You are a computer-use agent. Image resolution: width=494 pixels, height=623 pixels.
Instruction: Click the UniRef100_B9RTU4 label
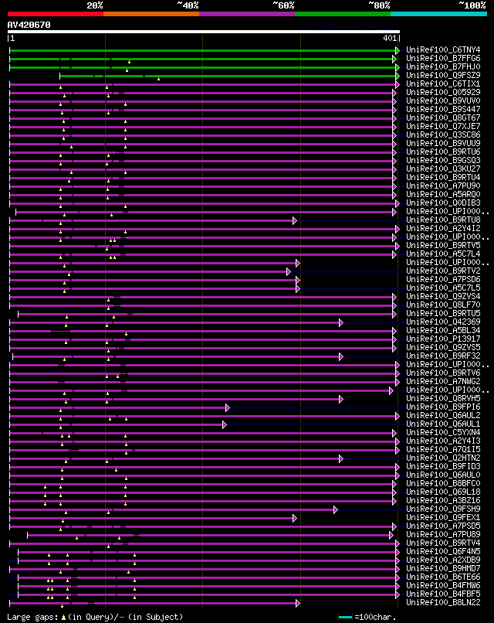pyautogui.click(x=443, y=177)
